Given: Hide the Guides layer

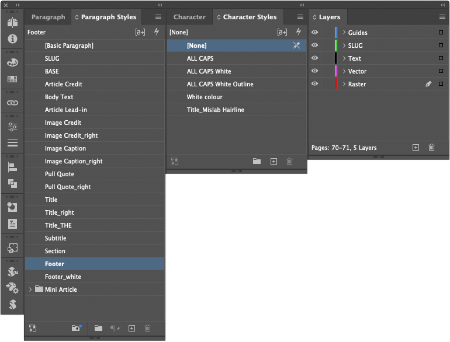Looking at the screenshot, I should [315, 33].
